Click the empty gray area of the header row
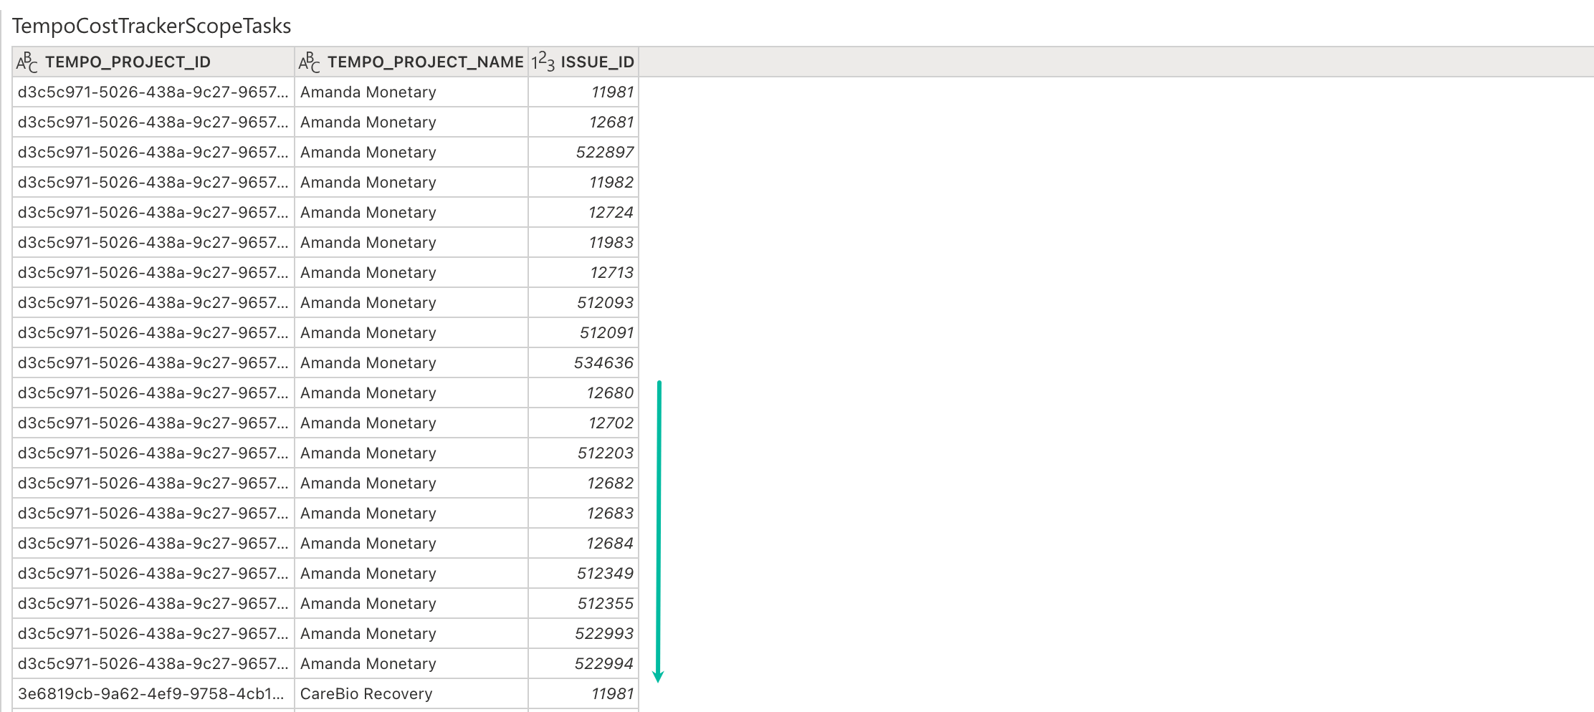The height and width of the screenshot is (712, 1594). 1075,62
